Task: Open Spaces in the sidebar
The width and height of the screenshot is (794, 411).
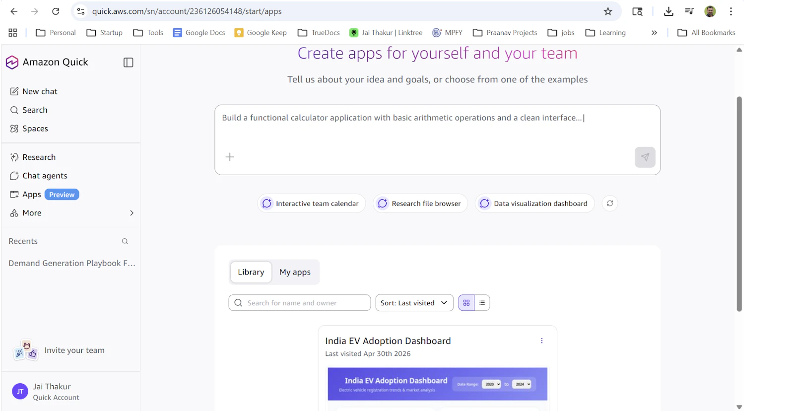Action: coord(29,129)
